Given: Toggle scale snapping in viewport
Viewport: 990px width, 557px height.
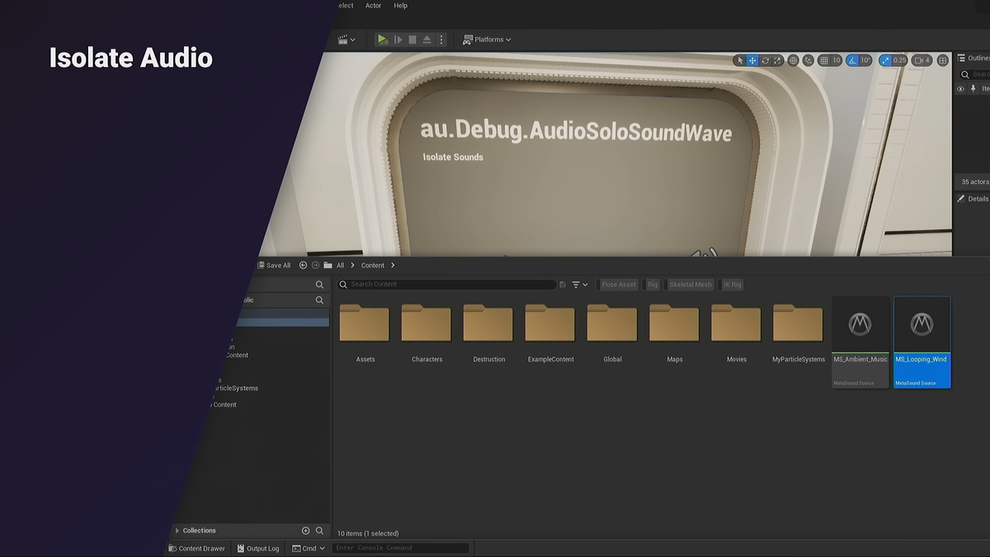Looking at the screenshot, I should (x=885, y=60).
